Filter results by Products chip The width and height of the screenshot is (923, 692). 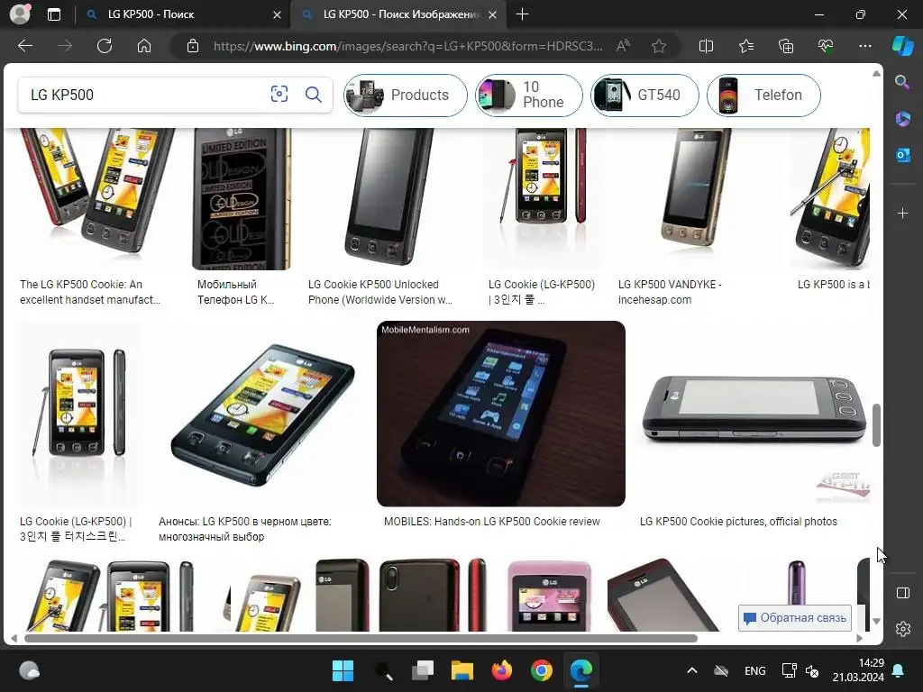pyautogui.click(x=406, y=96)
